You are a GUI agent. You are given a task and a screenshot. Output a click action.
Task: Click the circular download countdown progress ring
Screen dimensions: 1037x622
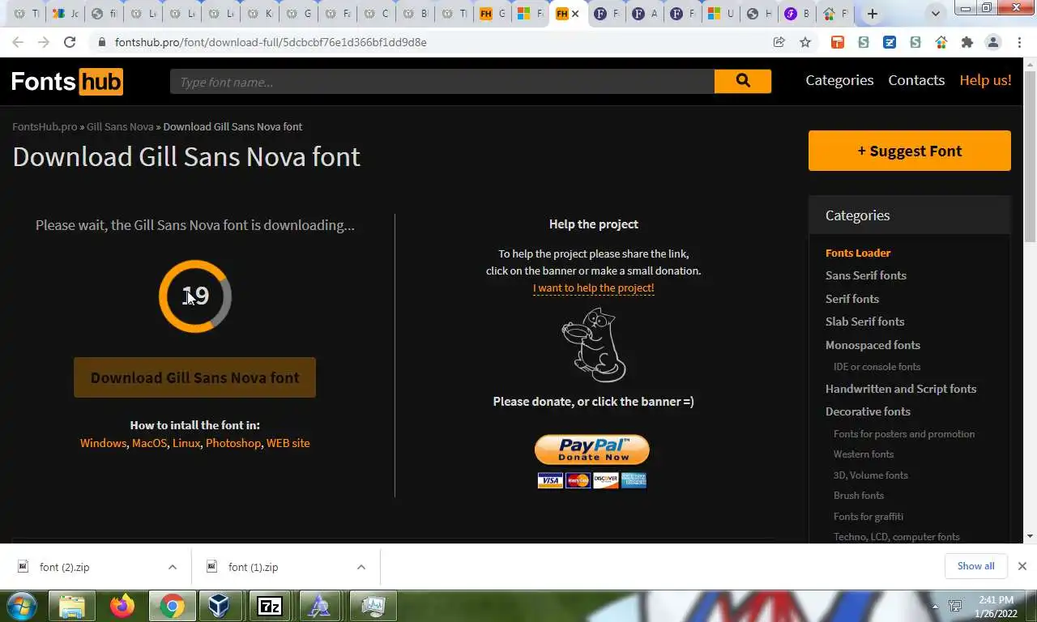195,296
